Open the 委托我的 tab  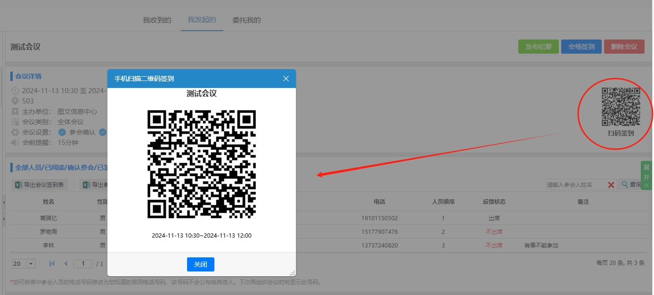[246, 20]
